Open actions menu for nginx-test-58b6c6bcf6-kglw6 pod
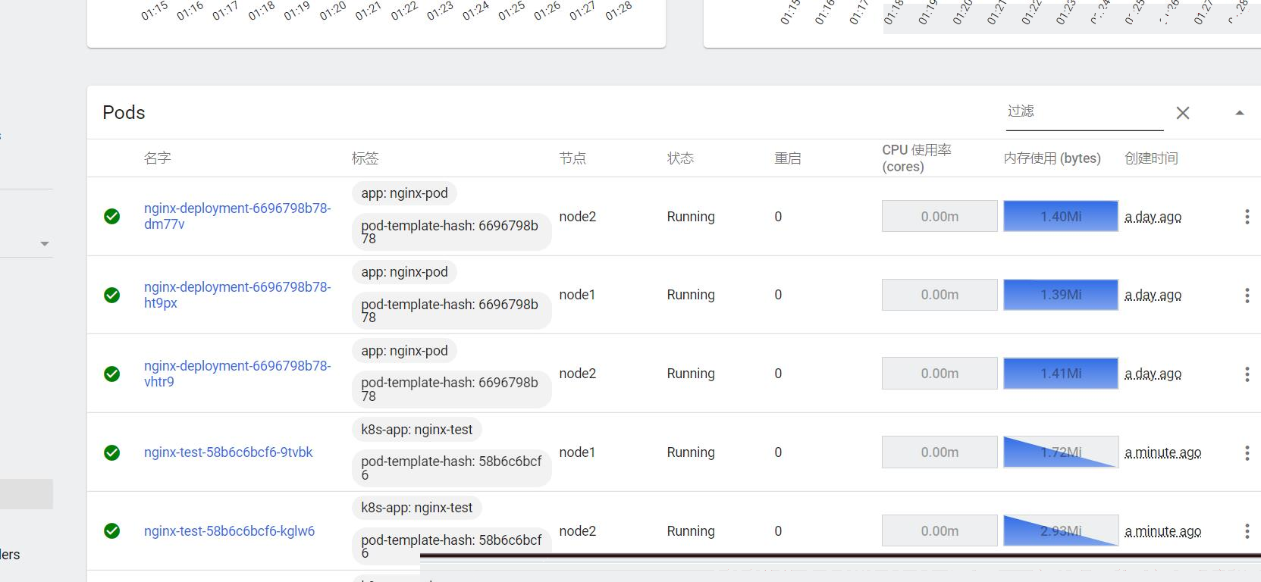The image size is (1261, 582). click(1247, 531)
